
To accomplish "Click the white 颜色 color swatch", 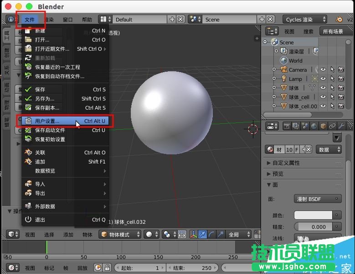I will (313, 215).
